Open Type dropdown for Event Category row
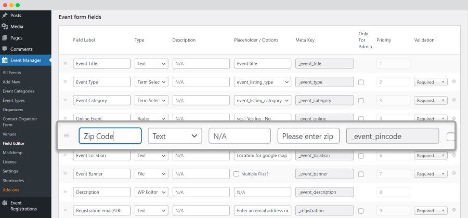This screenshot has width=468, height=218. pos(151,100)
